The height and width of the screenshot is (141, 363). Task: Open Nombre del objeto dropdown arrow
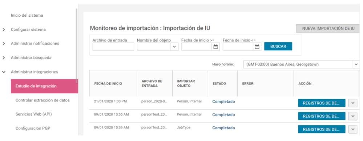(x=174, y=47)
